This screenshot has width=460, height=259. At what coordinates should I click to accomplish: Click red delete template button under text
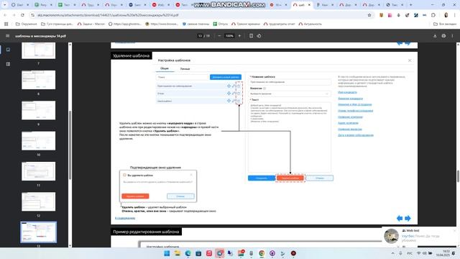click(x=290, y=178)
